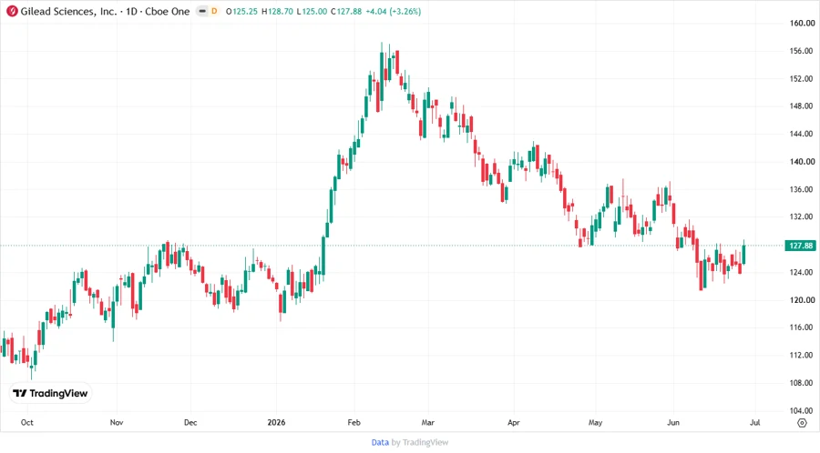Click the 108.00 price axis label

click(802, 383)
